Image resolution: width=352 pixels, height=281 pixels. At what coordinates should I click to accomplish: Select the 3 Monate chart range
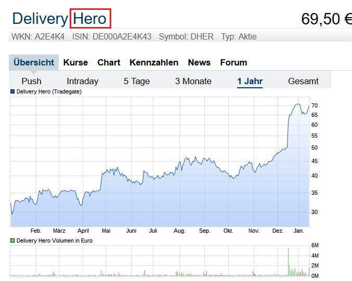click(193, 81)
